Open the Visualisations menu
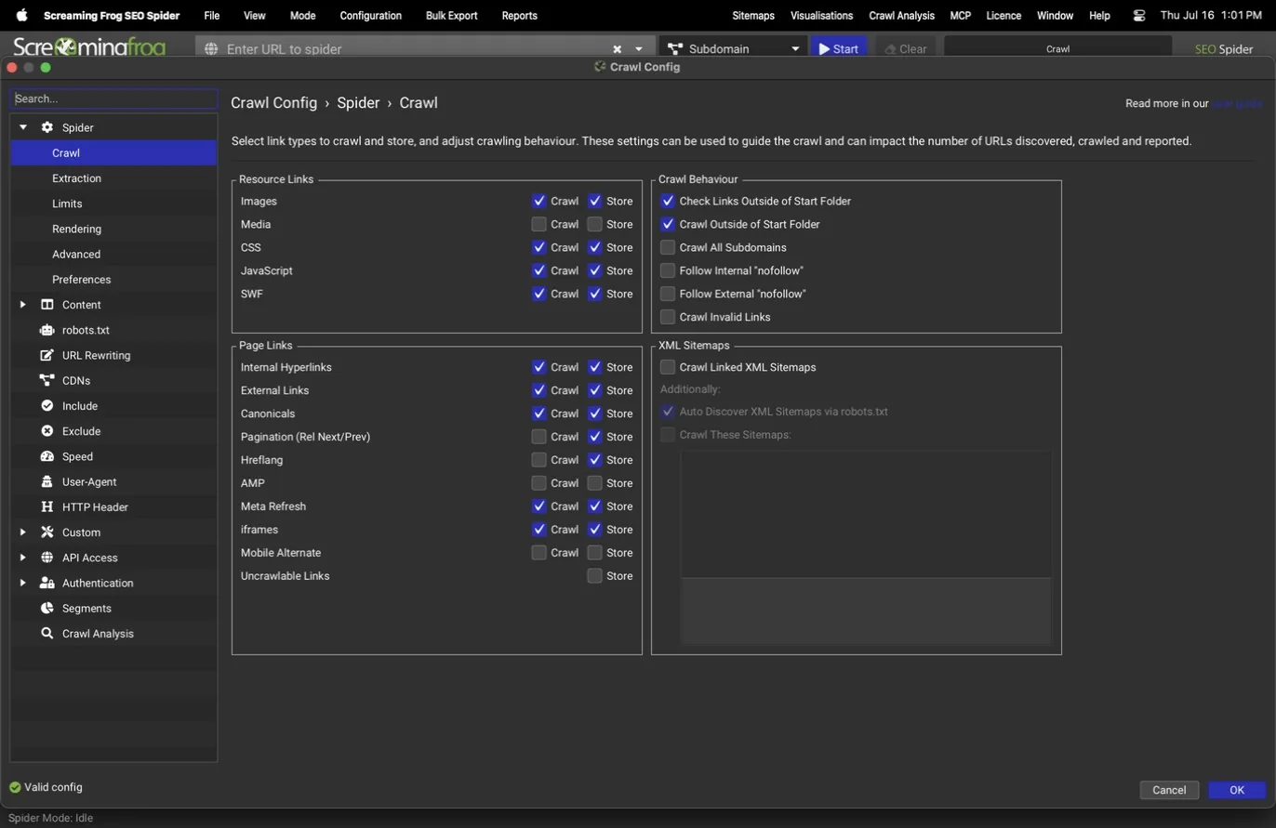 821,16
